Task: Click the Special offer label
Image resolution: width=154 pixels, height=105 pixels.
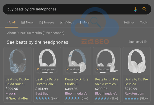Action: coord(18,98)
